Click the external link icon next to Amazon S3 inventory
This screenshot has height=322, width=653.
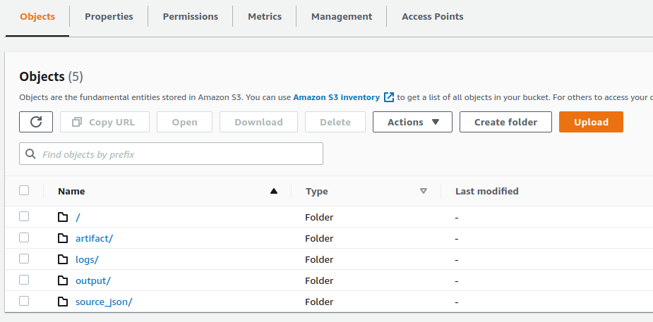pos(388,97)
